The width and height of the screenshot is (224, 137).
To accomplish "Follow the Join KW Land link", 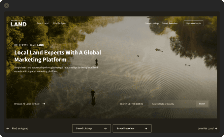I will coord(205,128).
